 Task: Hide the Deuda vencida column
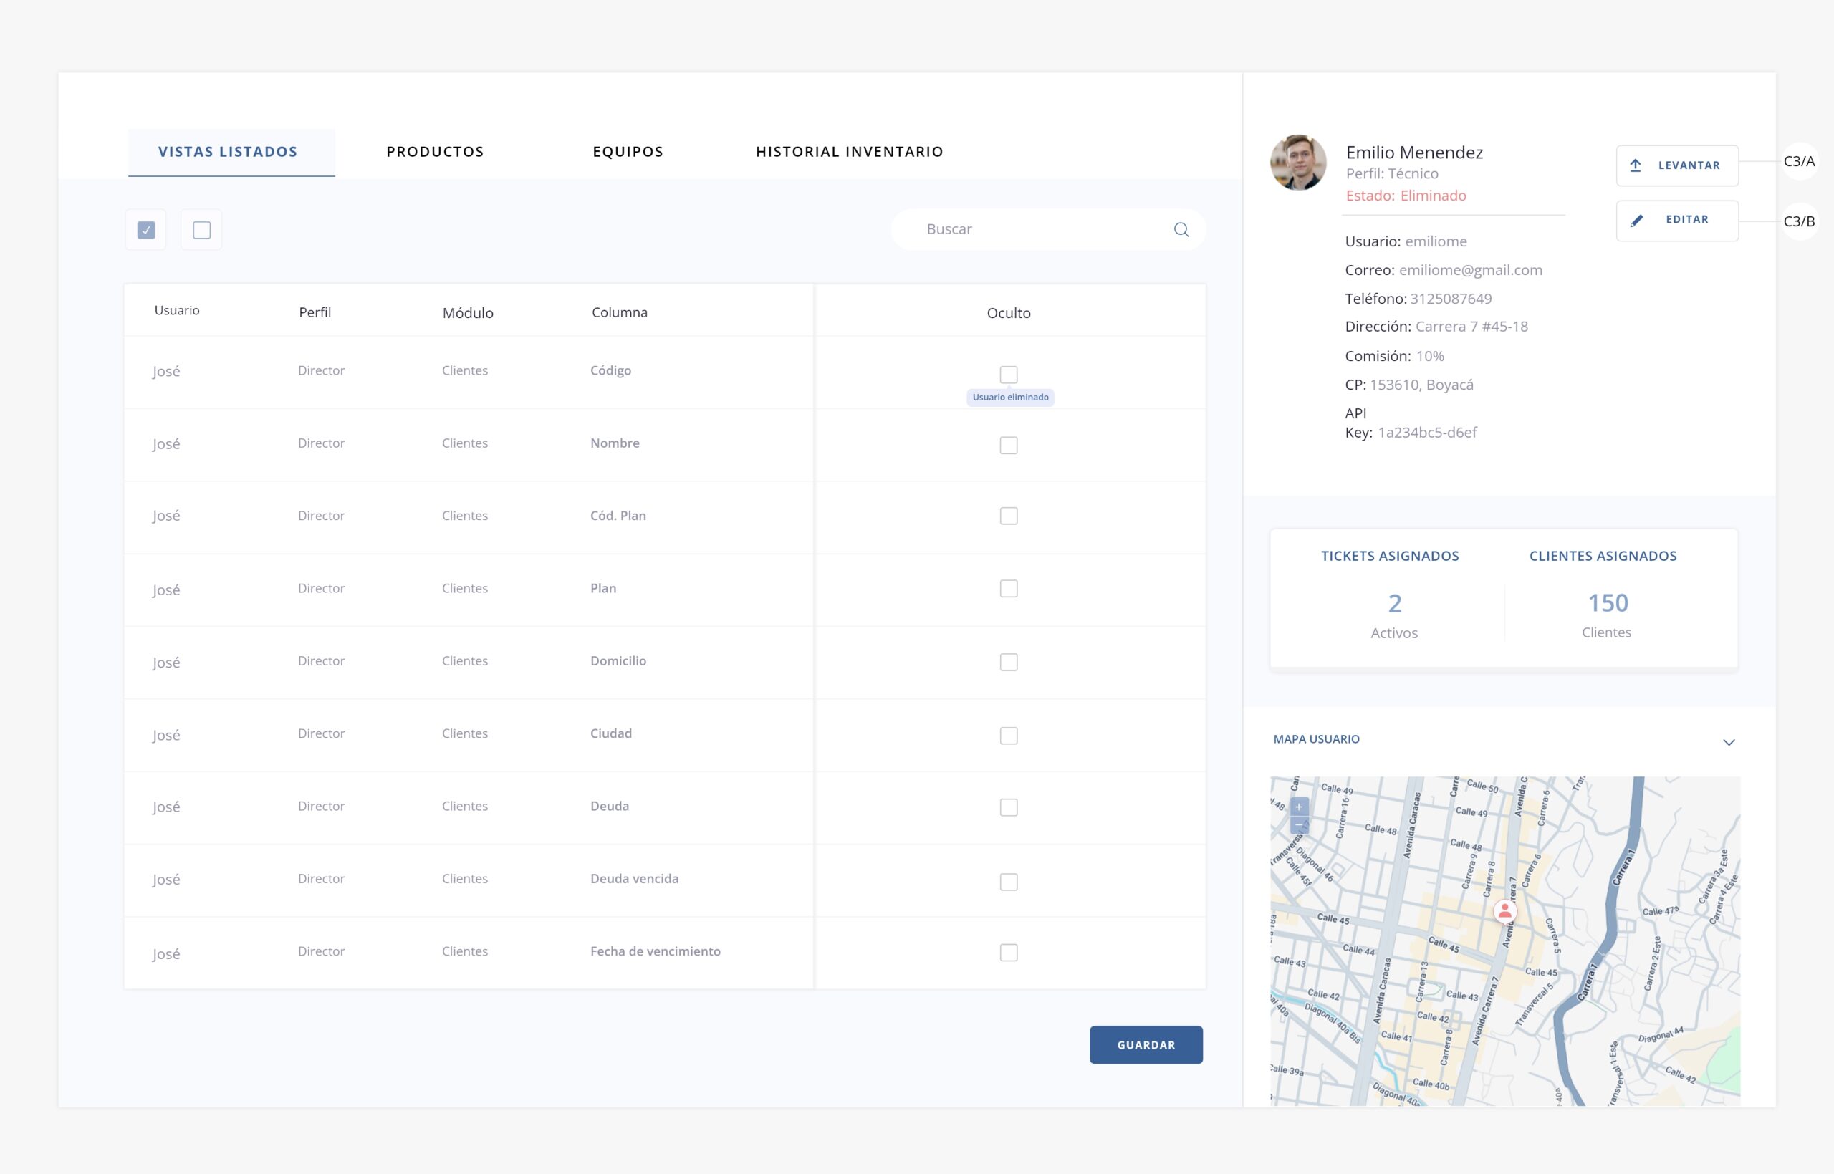[1008, 881]
